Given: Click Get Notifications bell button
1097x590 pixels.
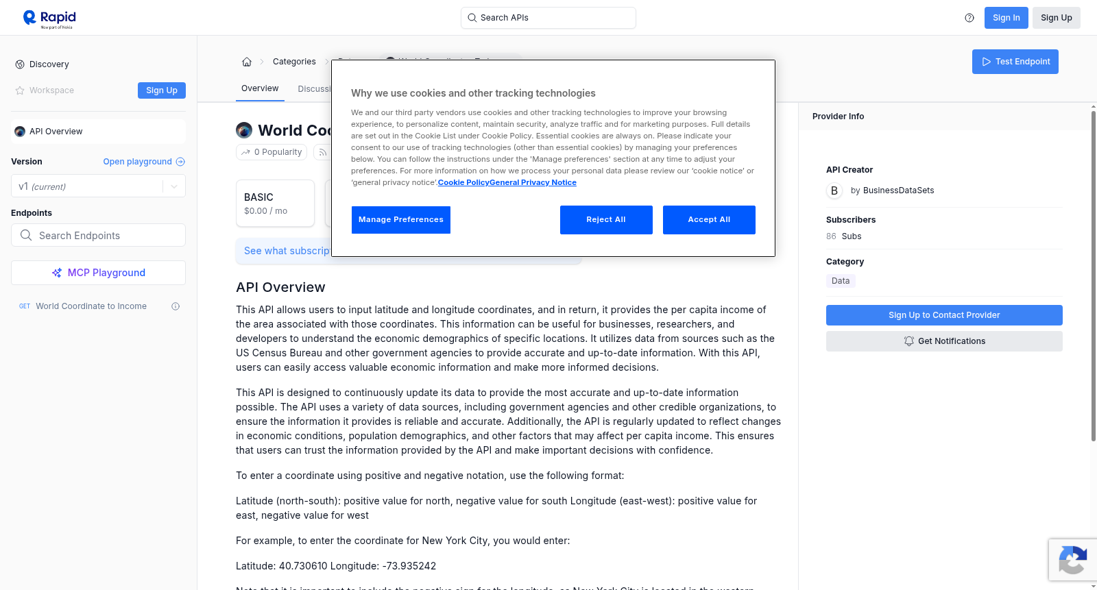Looking at the screenshot, I should (944, 341).
